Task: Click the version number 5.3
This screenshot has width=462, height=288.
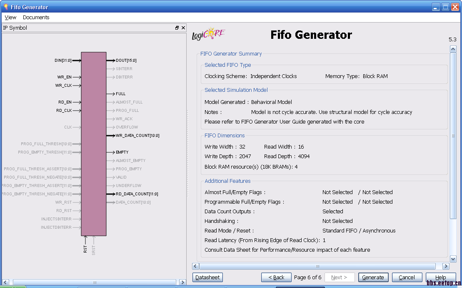Action: [x=452, y=40]
